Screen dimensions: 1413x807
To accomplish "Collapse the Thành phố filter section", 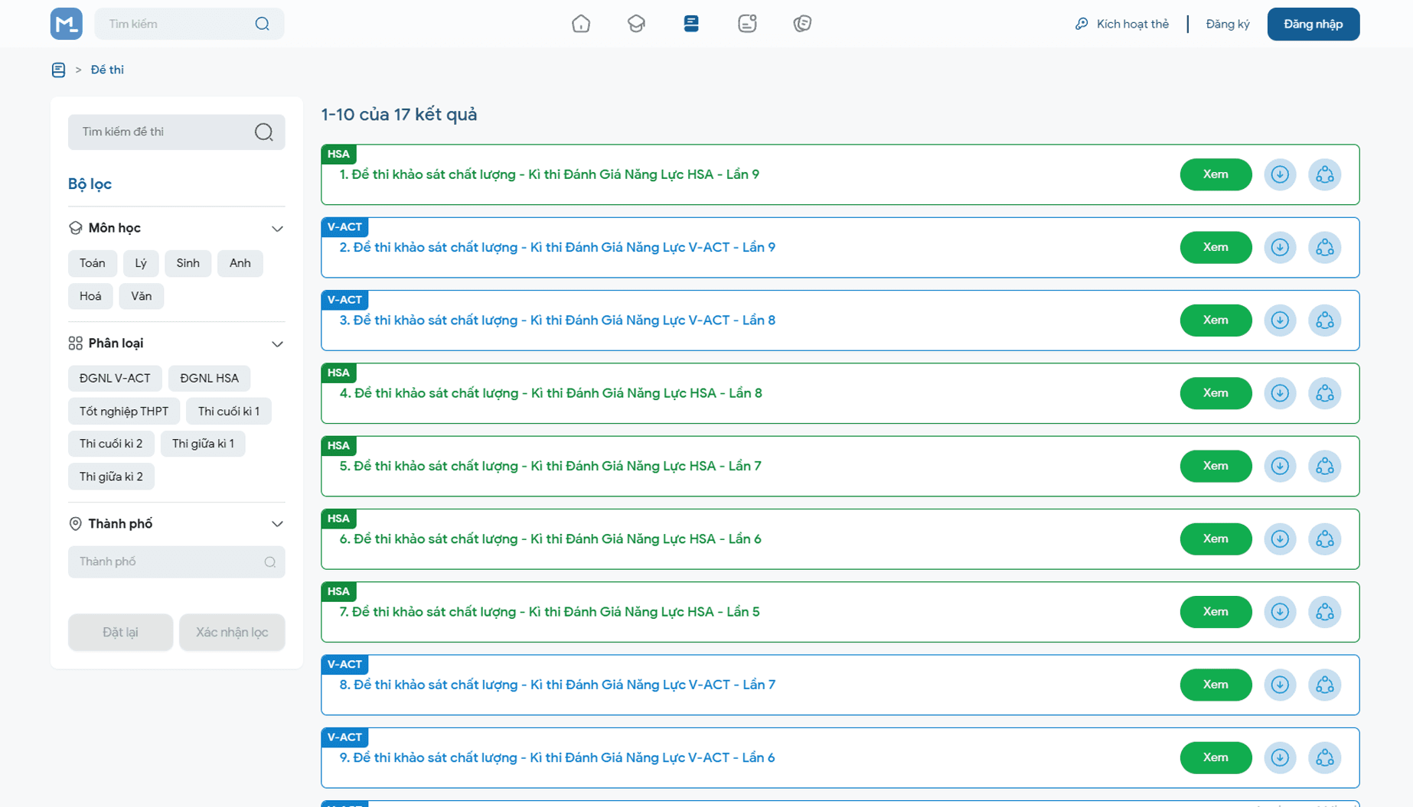I will click(x=277, y=524).
